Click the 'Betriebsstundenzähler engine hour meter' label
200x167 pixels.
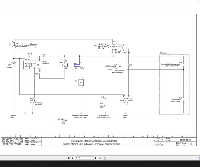tap(80, 116)
